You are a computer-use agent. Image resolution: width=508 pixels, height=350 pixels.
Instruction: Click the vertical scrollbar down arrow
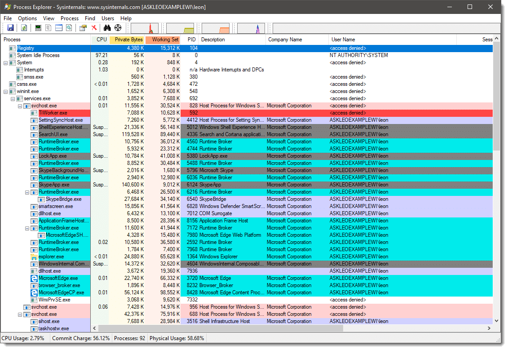pos(496,321)
